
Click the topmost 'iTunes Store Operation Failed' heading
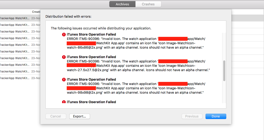91,35
